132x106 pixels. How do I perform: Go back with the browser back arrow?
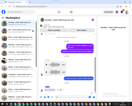(x=2, y=7)
